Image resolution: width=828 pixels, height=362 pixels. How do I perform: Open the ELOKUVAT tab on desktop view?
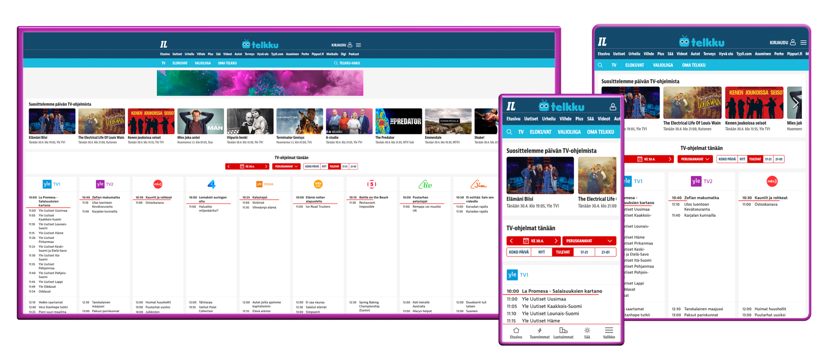click(180, 63)
